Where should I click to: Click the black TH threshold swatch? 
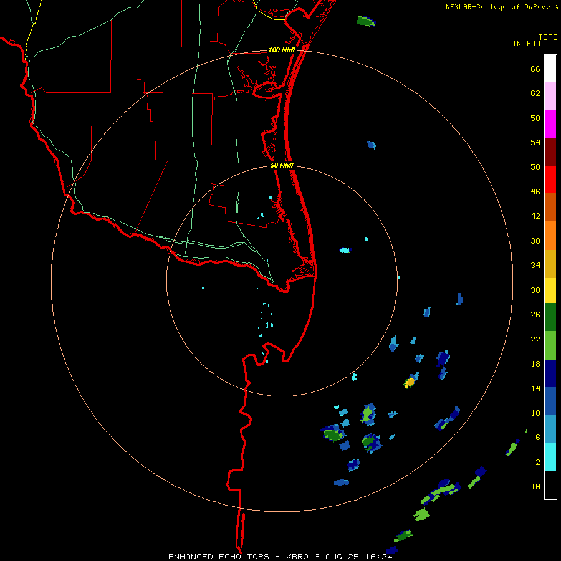[550, 485]
